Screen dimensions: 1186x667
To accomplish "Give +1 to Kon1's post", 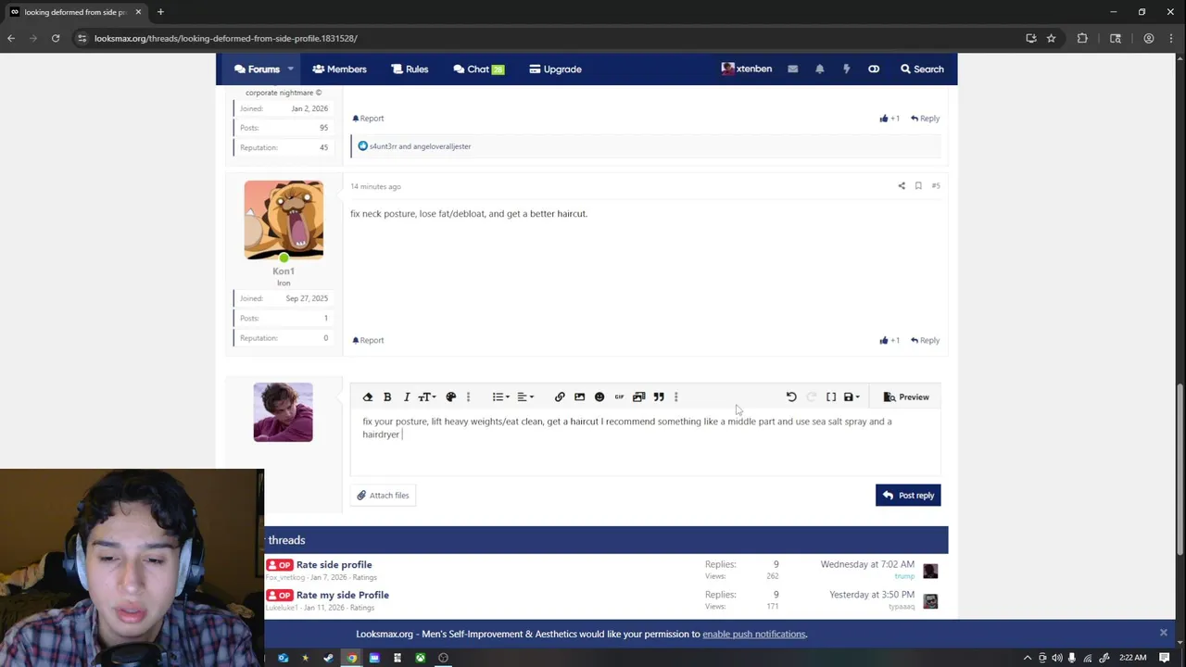I will point(889,340).
